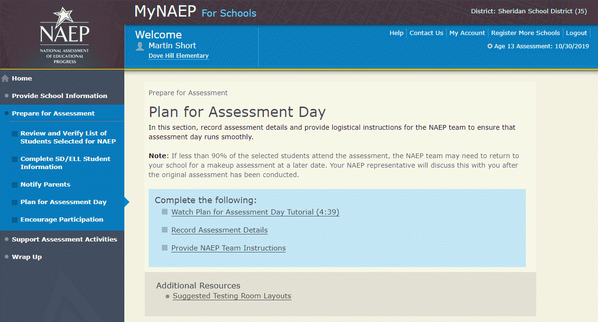Click 'Prepare for Assessment' breadcrumb text
This screenshot has height=322, width=598.
(188, 93)
